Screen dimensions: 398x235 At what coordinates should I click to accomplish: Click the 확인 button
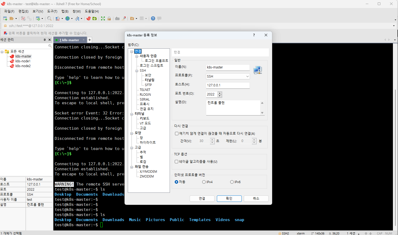click(229, 198)
